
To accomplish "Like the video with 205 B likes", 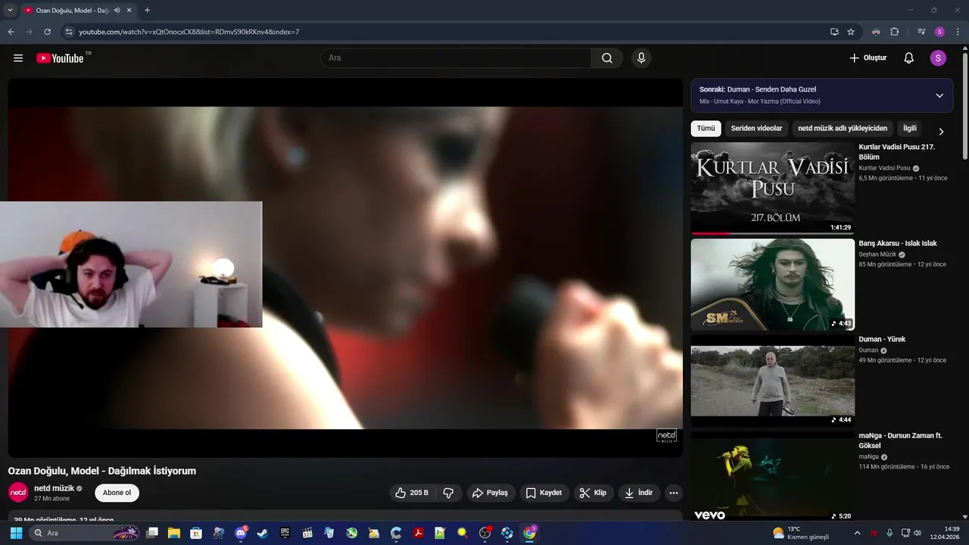I will pyautogui.click(x=412, y=493).
